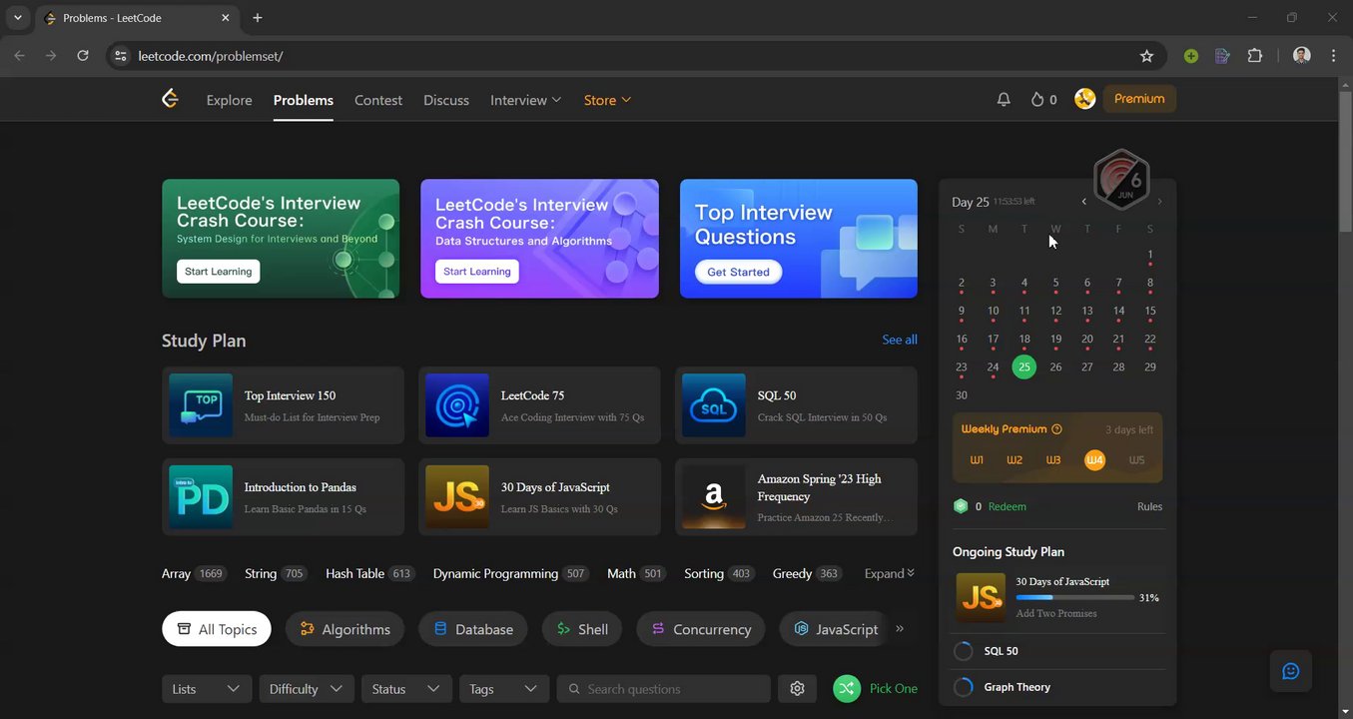
Task: Select week W4 in Weekly Premium
Action: point(1094,460)
